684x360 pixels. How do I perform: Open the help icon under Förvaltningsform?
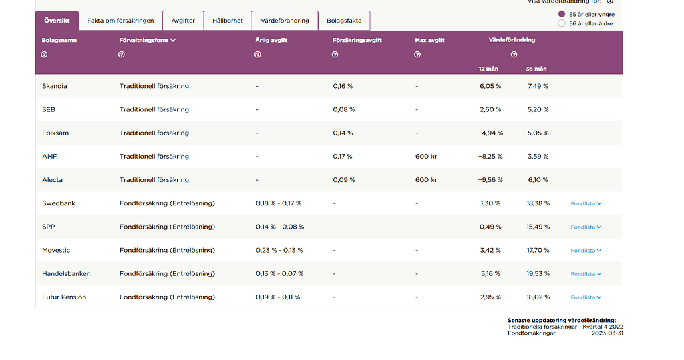tap(122, 55)
